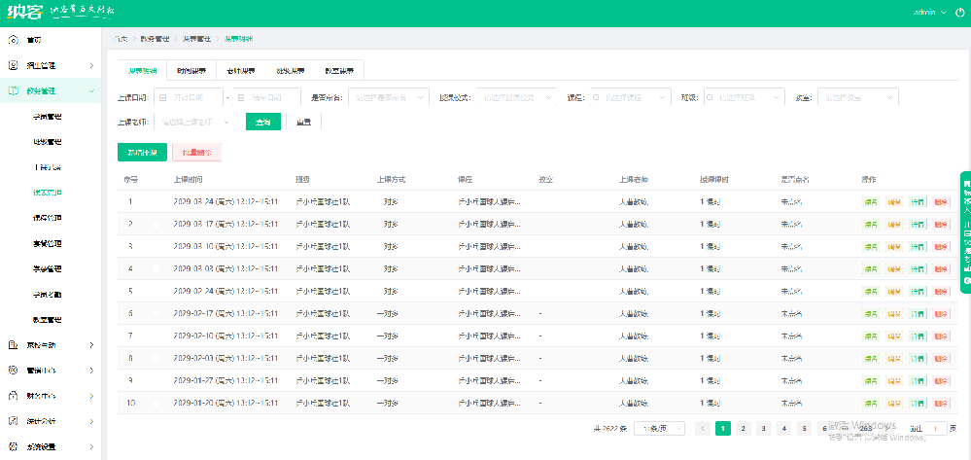Go to page 5 in pagination

pyautogui.click(x=804, y=428)
